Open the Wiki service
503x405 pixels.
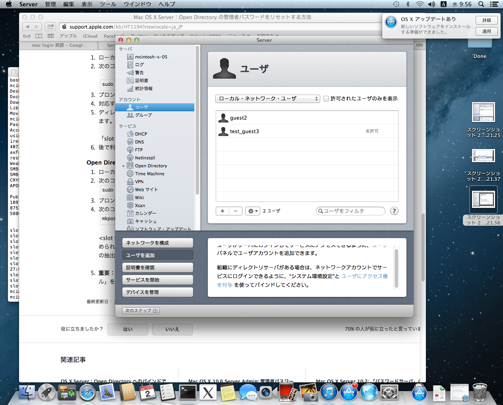[x=135, y=198]
